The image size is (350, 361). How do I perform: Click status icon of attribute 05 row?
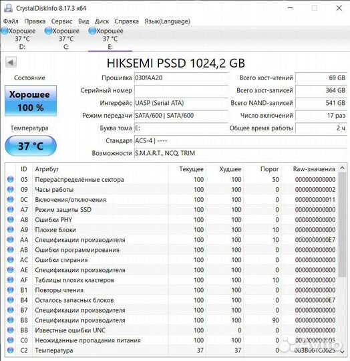(11, 179)
